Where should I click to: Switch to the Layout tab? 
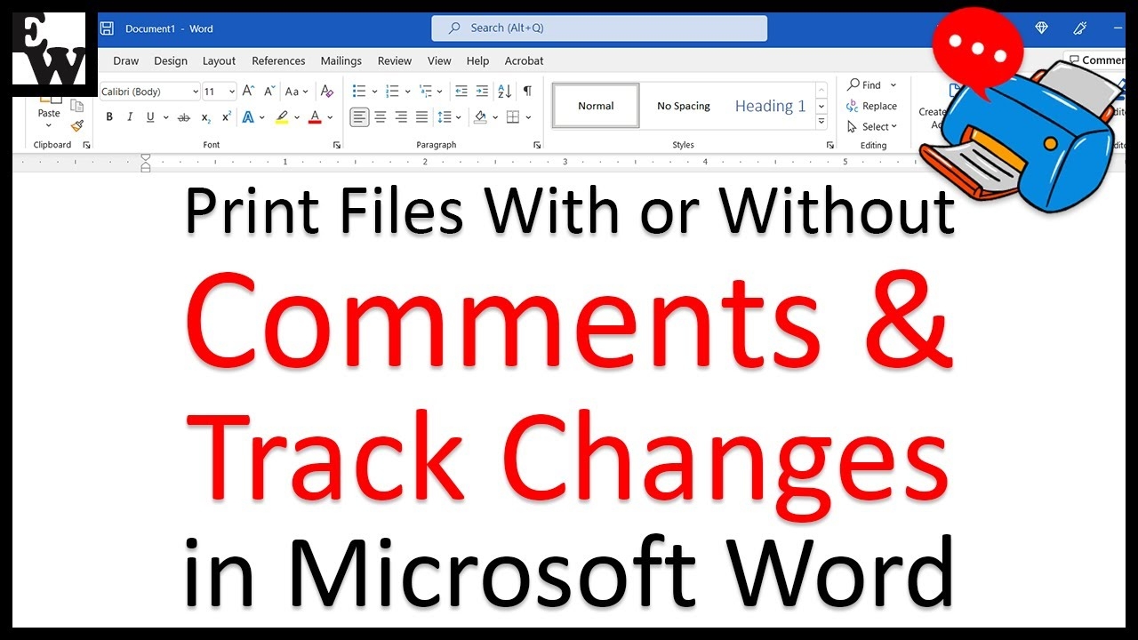click(x=219, y=60)
